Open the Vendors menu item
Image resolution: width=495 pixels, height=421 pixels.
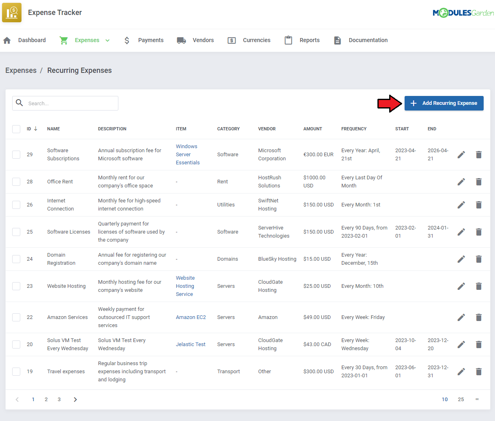[x=203, y=40]
